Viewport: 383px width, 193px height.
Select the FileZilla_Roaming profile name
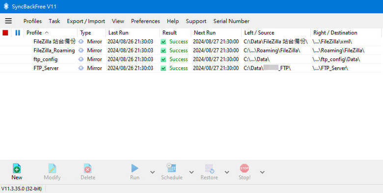(x=54, y=50)
